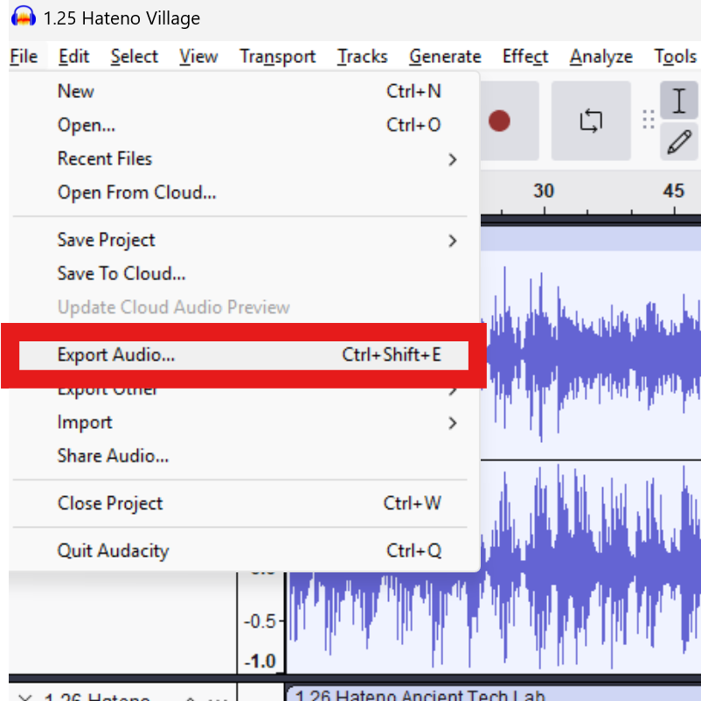The height and width of the screenshot is (701, 701).
Task: Click the 45 mark on the timeline ruler
Action: pos(673,191)
